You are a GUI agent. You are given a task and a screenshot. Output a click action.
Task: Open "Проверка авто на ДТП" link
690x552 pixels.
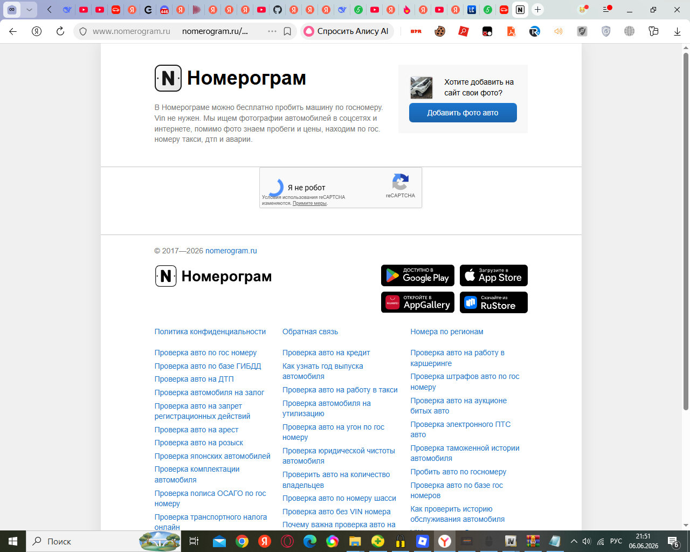(x=194, y=379)
